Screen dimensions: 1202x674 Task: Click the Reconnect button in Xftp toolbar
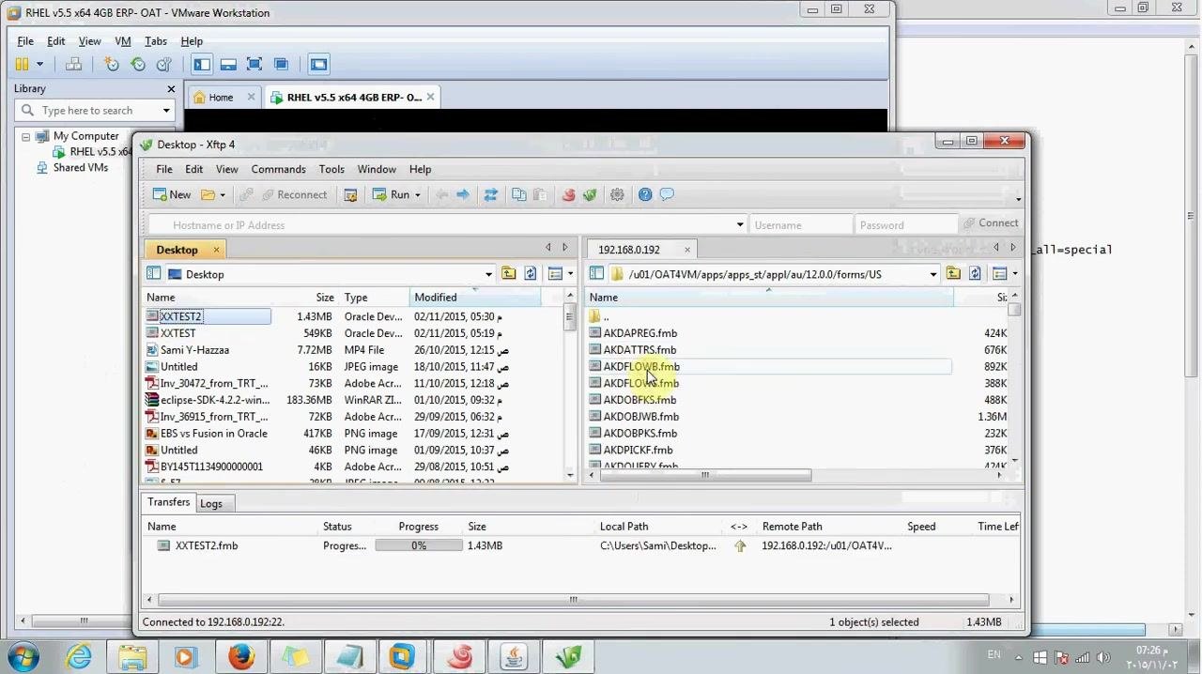point(293,194)
